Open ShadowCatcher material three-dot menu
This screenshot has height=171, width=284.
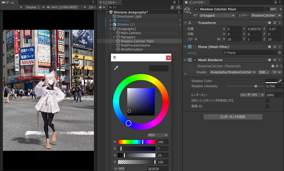(x=281, y=66)
